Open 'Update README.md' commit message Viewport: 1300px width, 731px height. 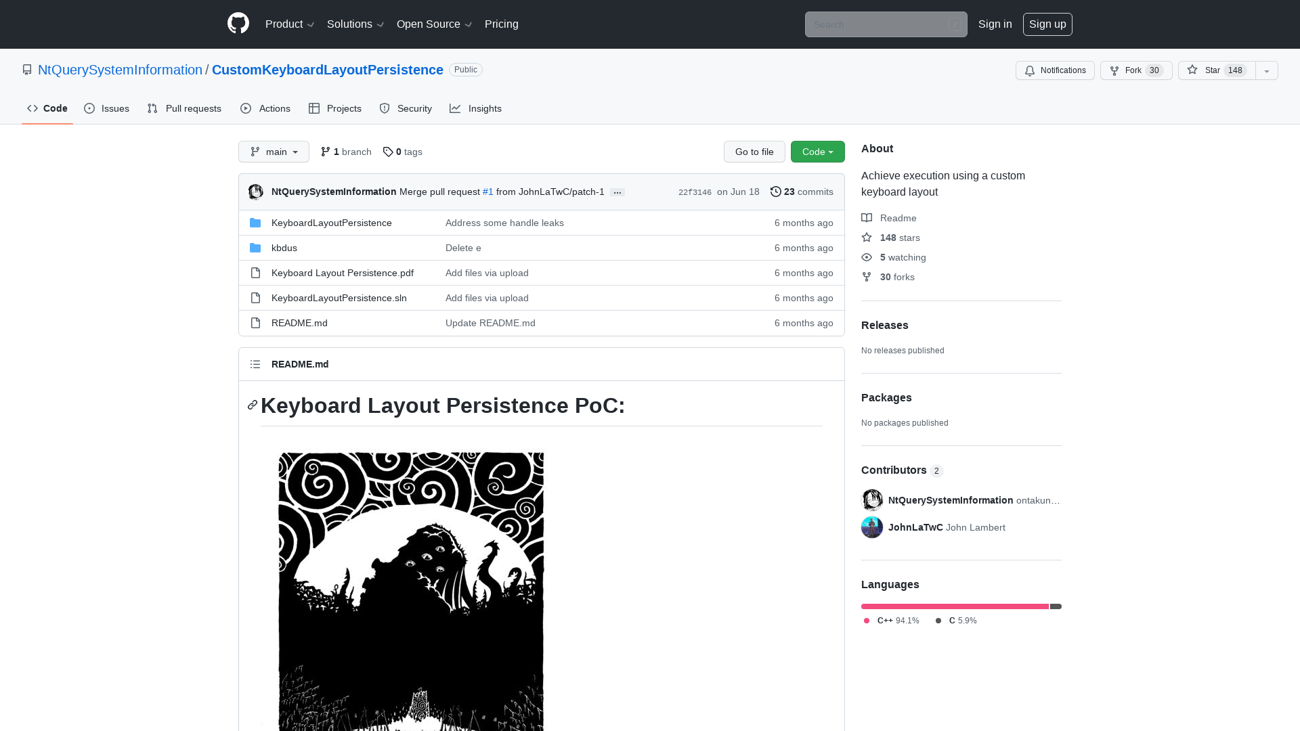pos(490,323)
